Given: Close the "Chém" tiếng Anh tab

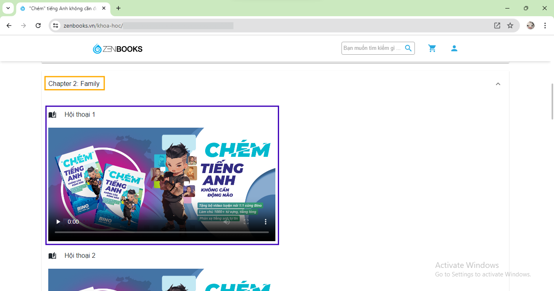Looking at the screenshot, I should point(104,8).
